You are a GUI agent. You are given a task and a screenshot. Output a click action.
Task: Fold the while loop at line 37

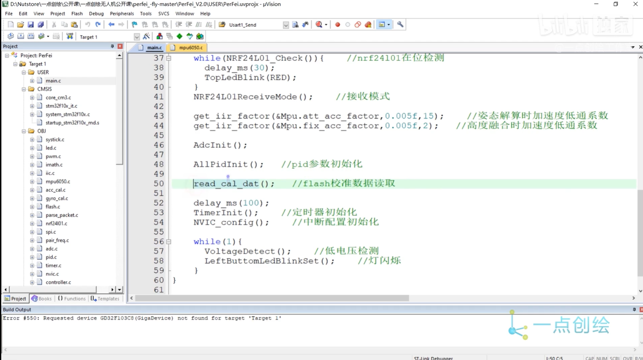(168, 58)
